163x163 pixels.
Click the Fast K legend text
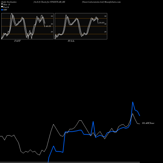pos(6,7)
